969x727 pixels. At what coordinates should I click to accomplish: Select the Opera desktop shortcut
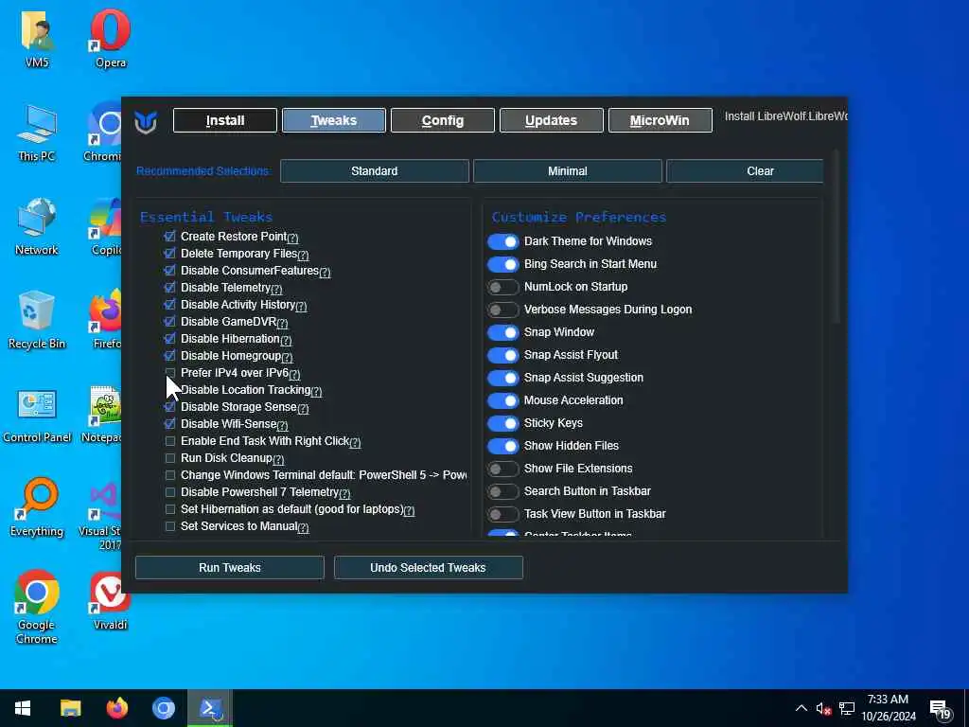[x=111, y=38]
